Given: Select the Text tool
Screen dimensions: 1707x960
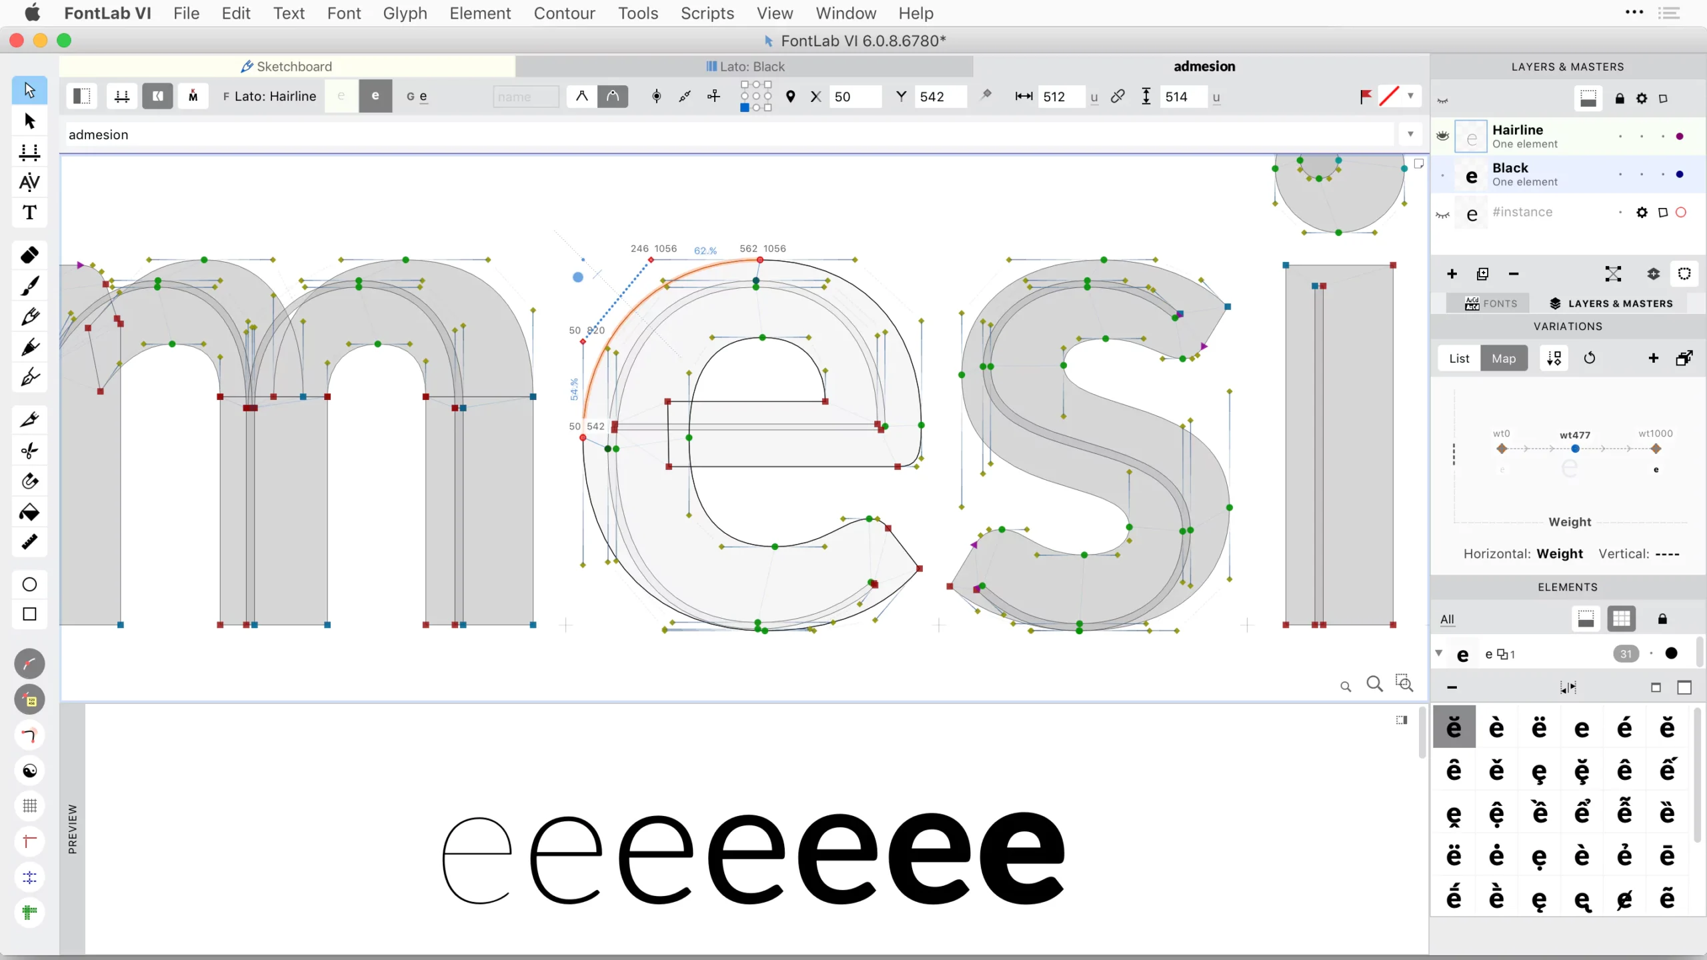Looking at the screenshot, I should coord(29,213).
